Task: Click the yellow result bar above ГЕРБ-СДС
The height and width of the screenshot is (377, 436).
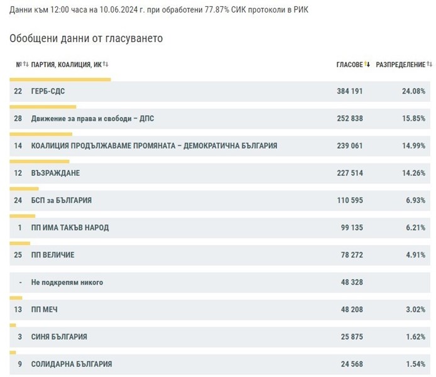Action: pyautogui.click(x=60, y=79)
